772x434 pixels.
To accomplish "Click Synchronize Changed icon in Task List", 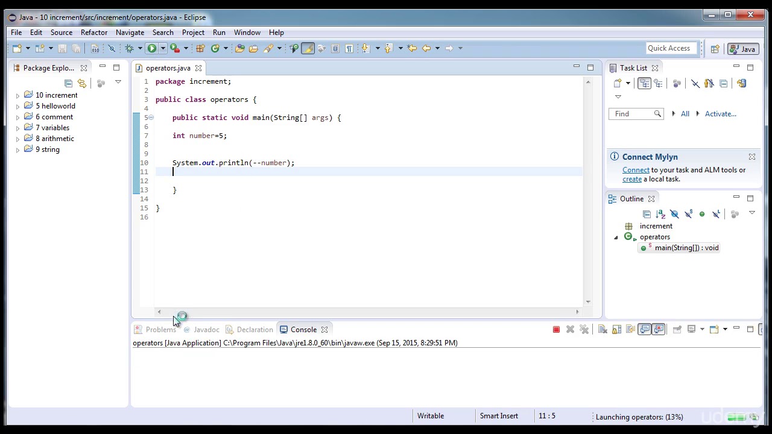I will (741, 83).
